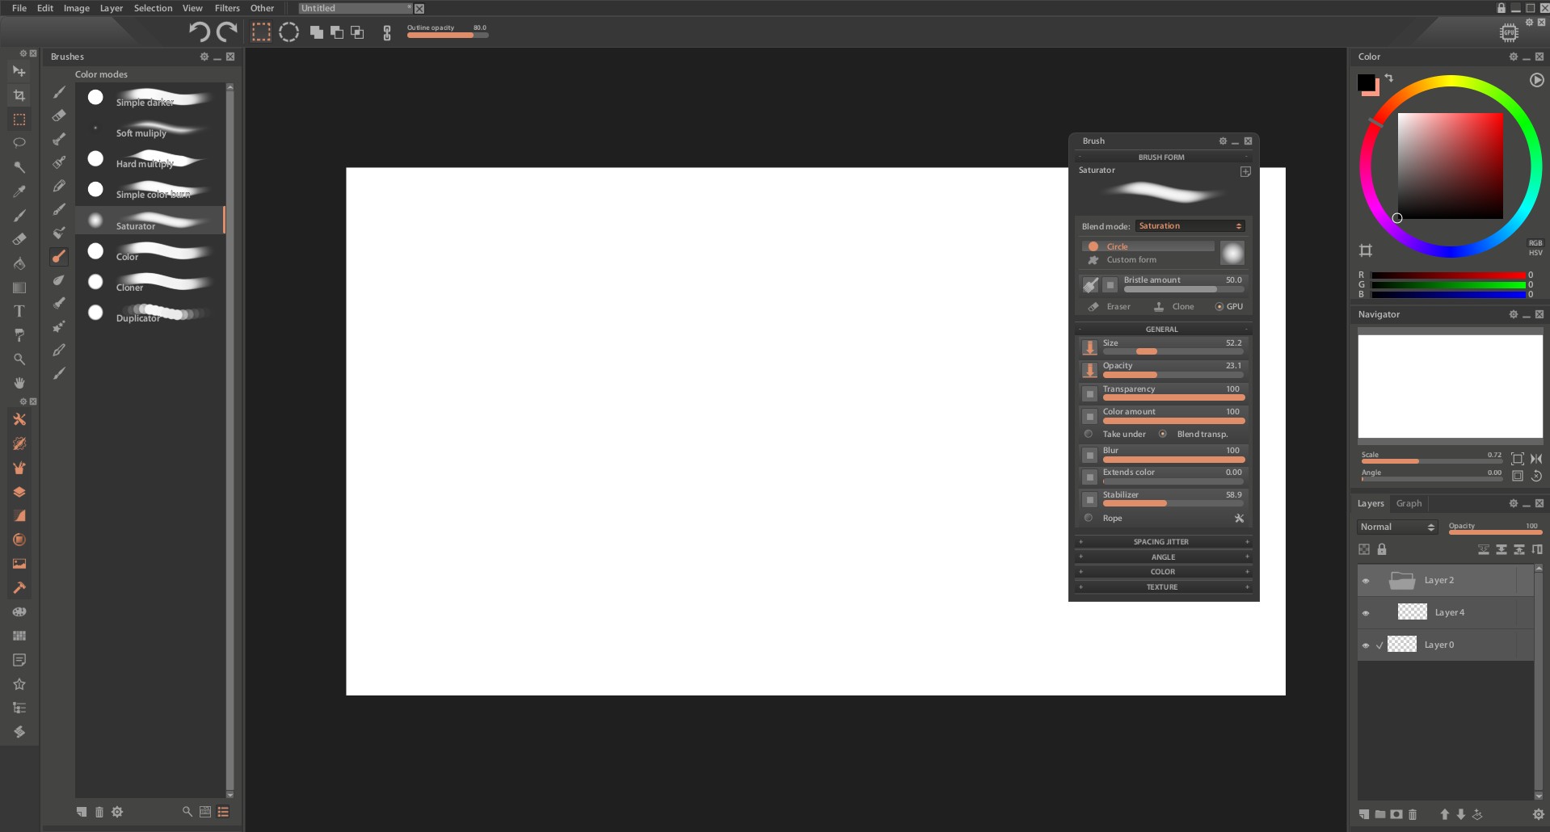The width and height of the screenshot is (1550, 832).
Task: Expand the SPACING JITTER section
Action: tap(1163, 542)
